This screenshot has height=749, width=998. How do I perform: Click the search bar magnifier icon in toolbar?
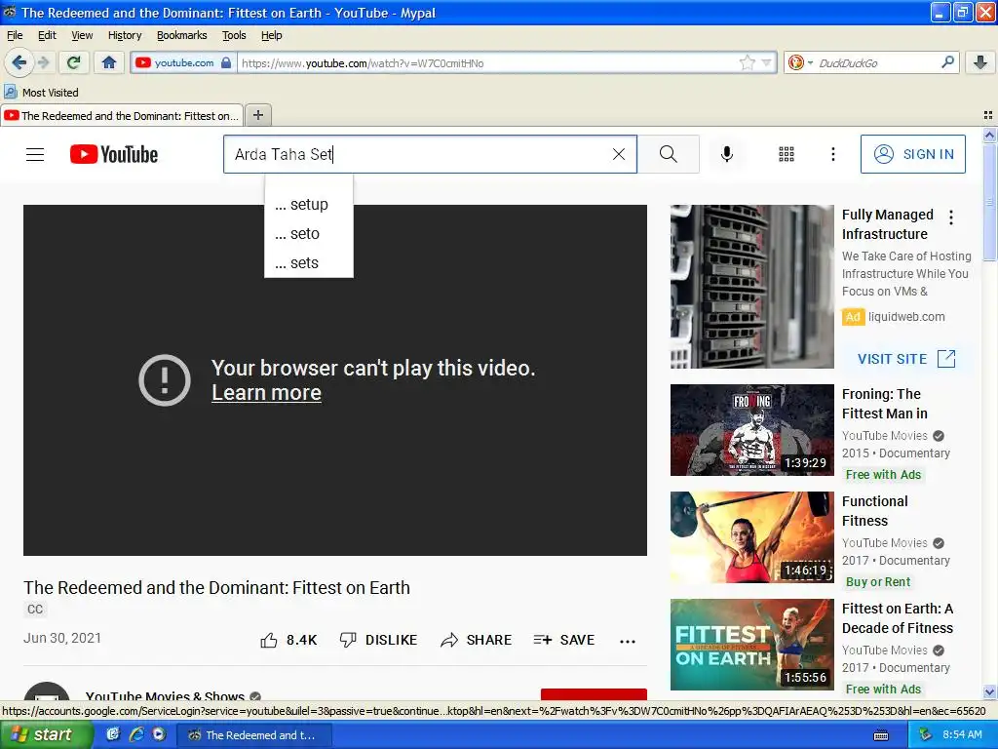point(947,62)
